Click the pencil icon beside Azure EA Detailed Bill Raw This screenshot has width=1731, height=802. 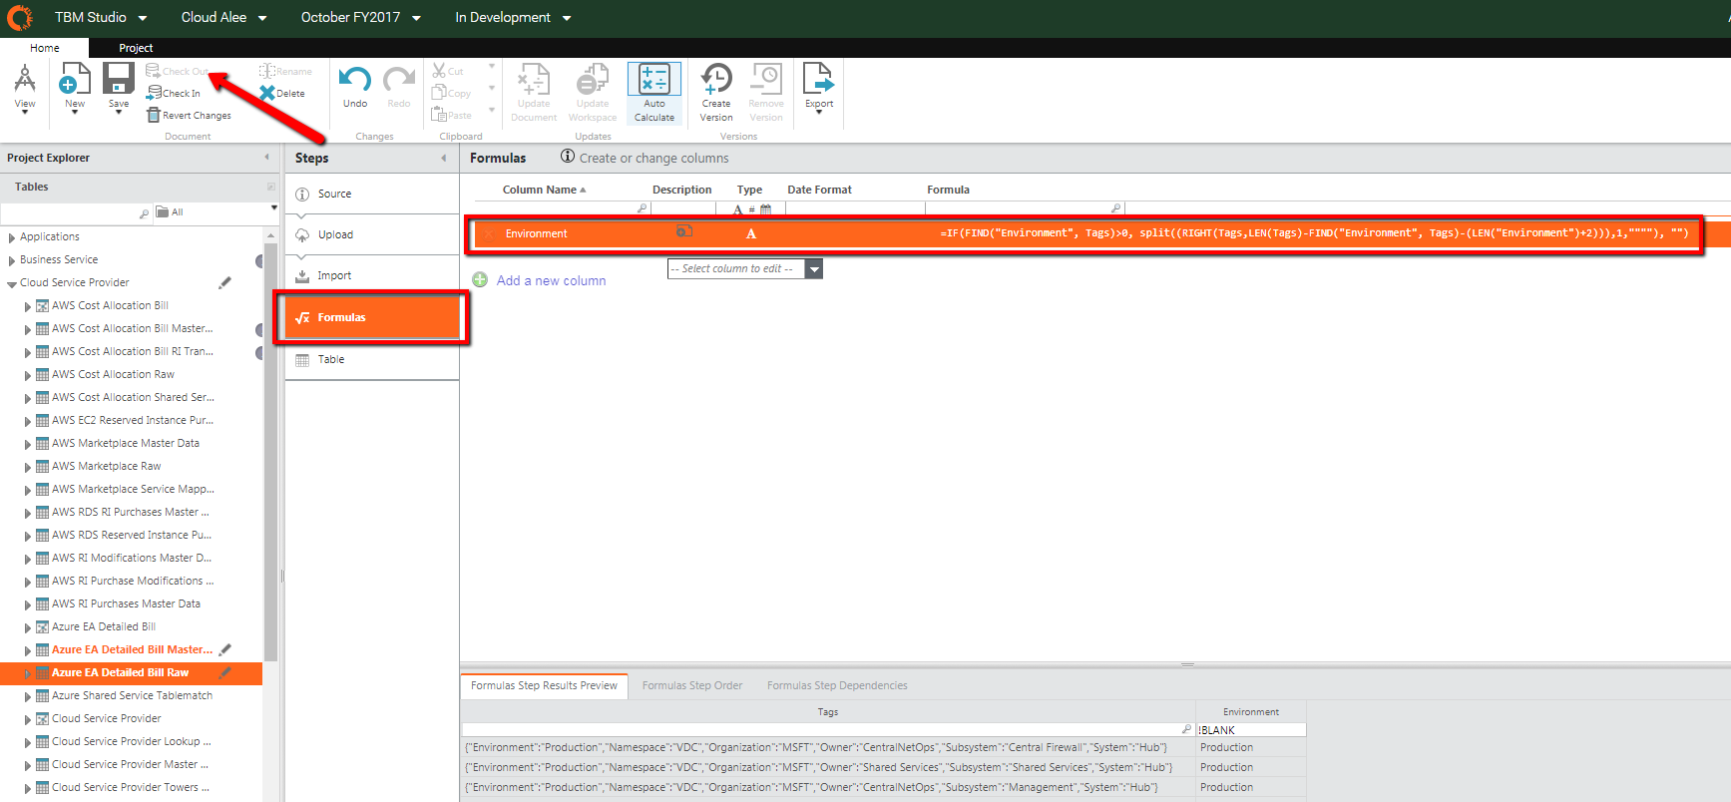pyautogui.click(x=225, y=672)
